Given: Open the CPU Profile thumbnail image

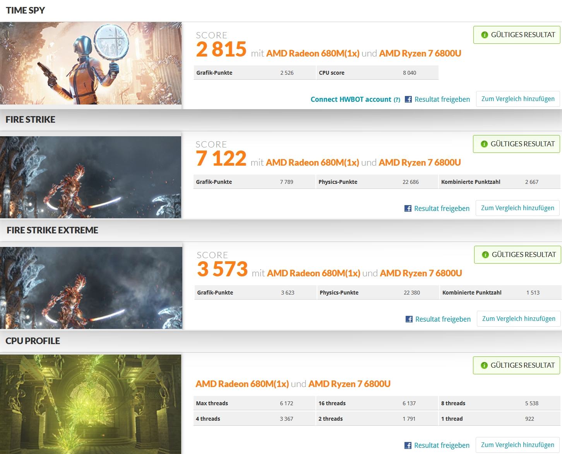Looking at the screenshot, I should pyautogui.click(x=91, y=404).
